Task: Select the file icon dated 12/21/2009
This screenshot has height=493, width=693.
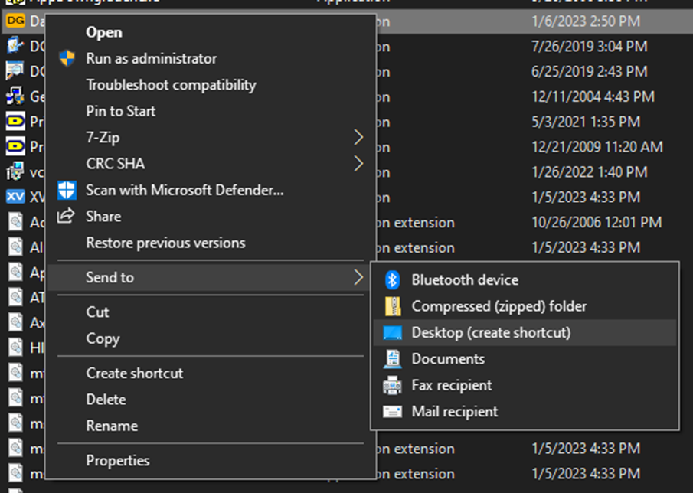Action: pyautogui.click(x=15, y=147)
